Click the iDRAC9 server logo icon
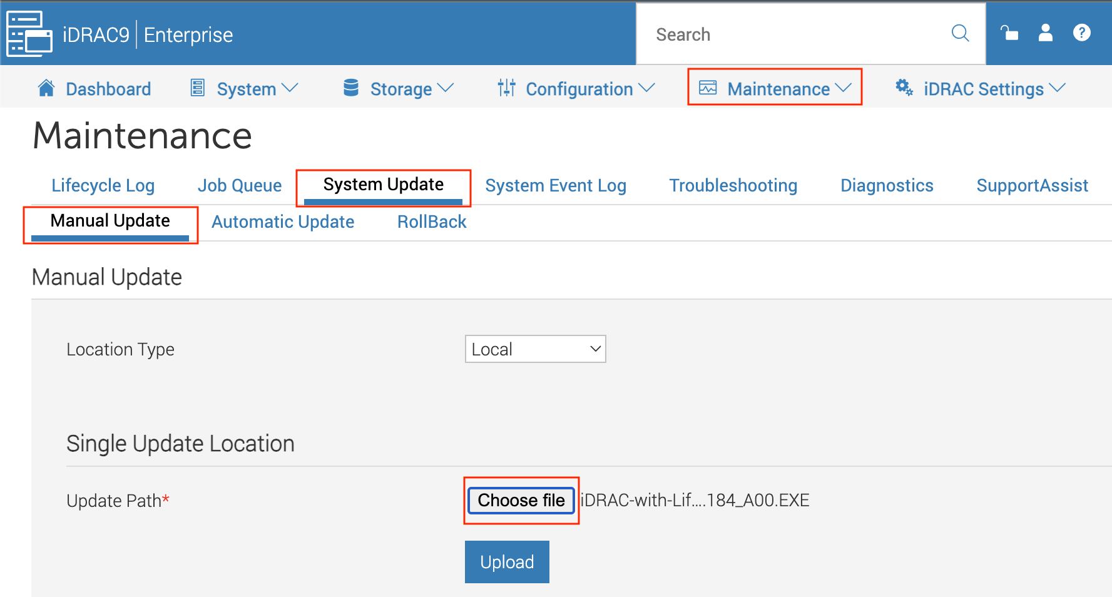Viewport: 1112px width, 597px height. 29,34
